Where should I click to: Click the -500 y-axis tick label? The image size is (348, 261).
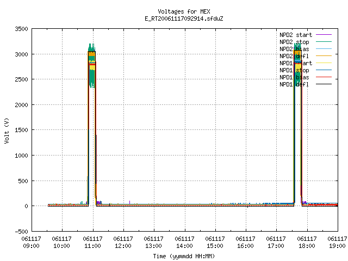coord(22,232)
